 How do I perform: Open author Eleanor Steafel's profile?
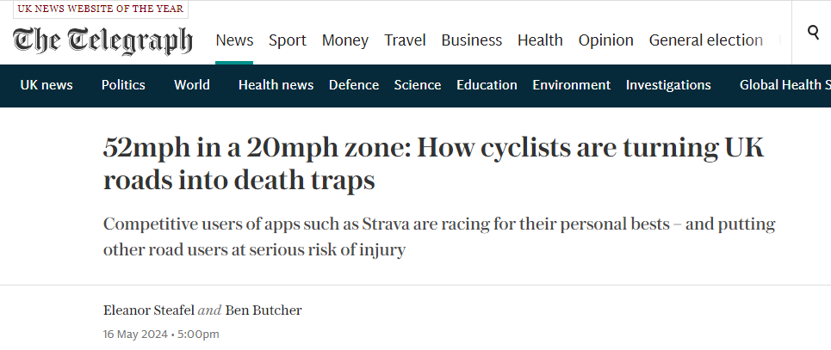148,310
